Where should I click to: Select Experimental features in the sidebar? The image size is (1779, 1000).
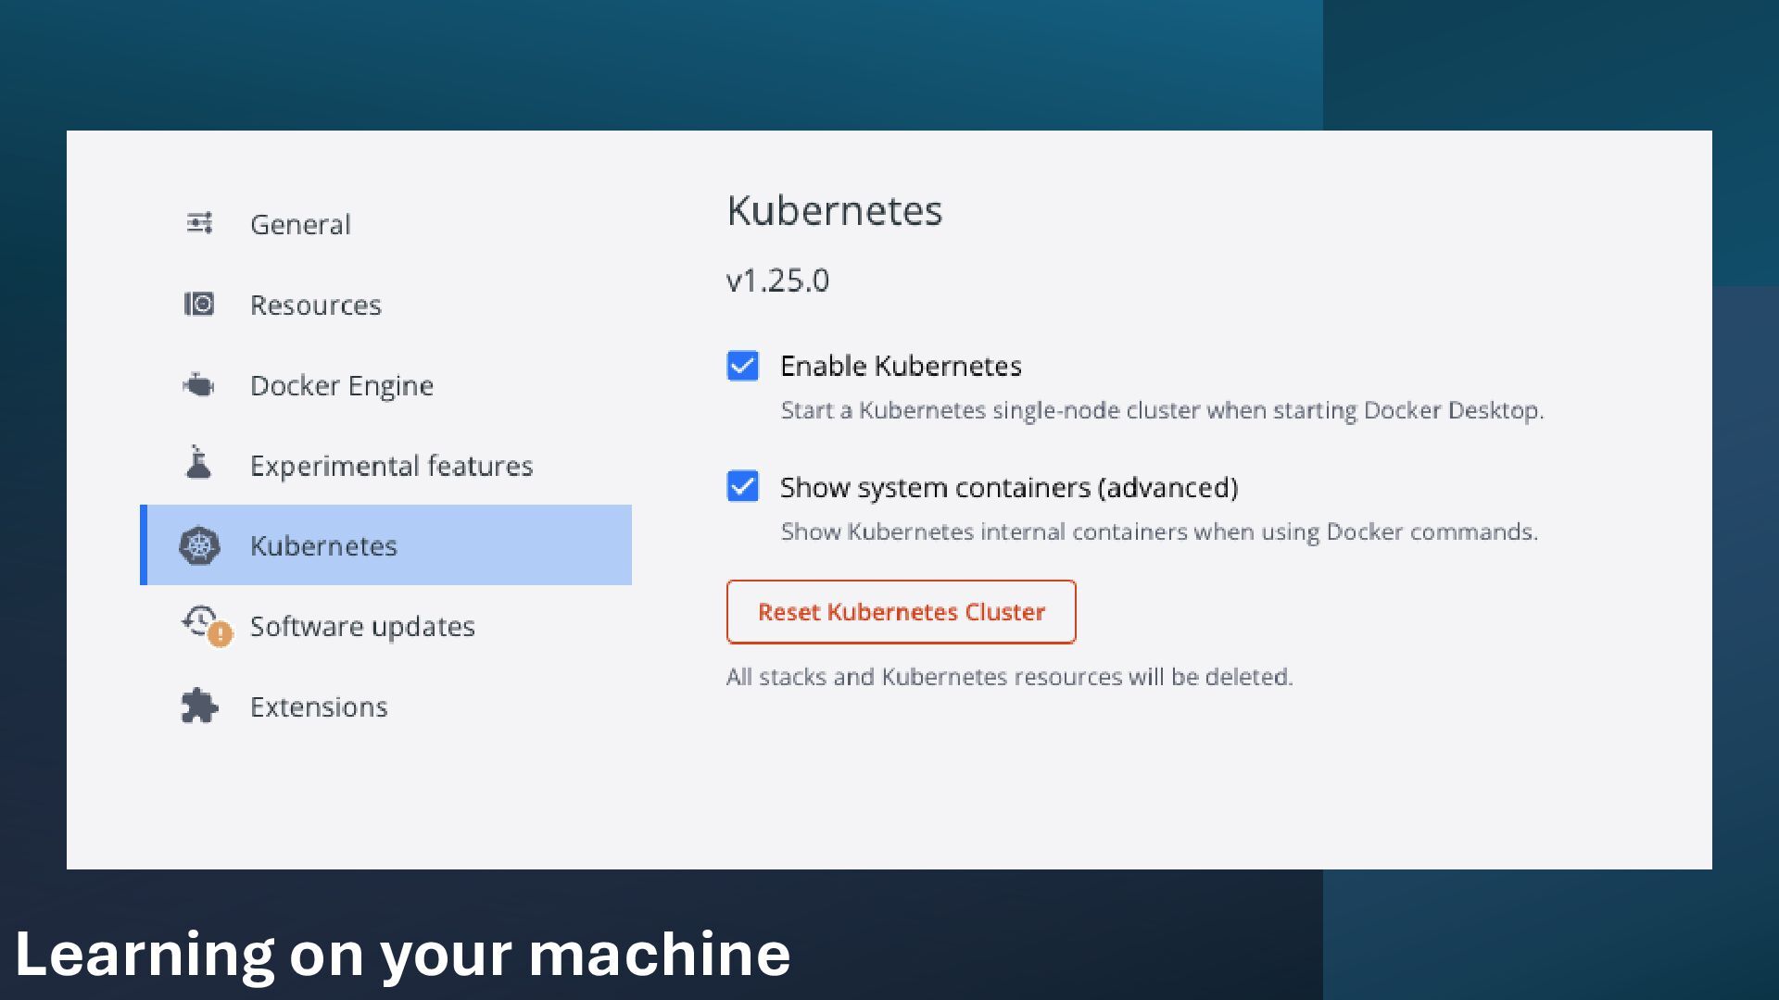[391, 466]
